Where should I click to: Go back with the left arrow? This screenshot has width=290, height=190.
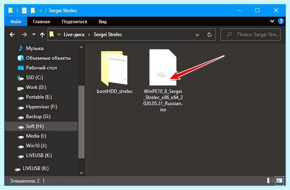(12, 35)
